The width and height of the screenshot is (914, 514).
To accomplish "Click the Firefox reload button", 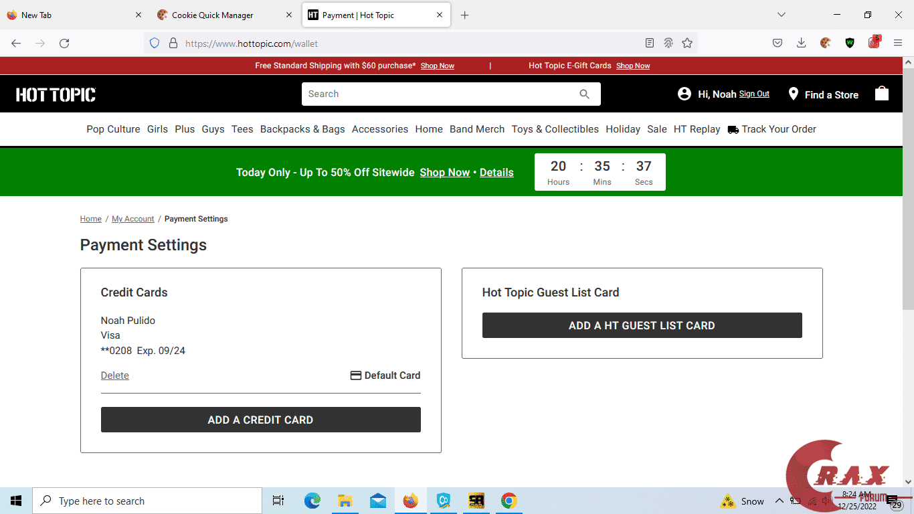I will pyautogui.click(x=64, y=44).
